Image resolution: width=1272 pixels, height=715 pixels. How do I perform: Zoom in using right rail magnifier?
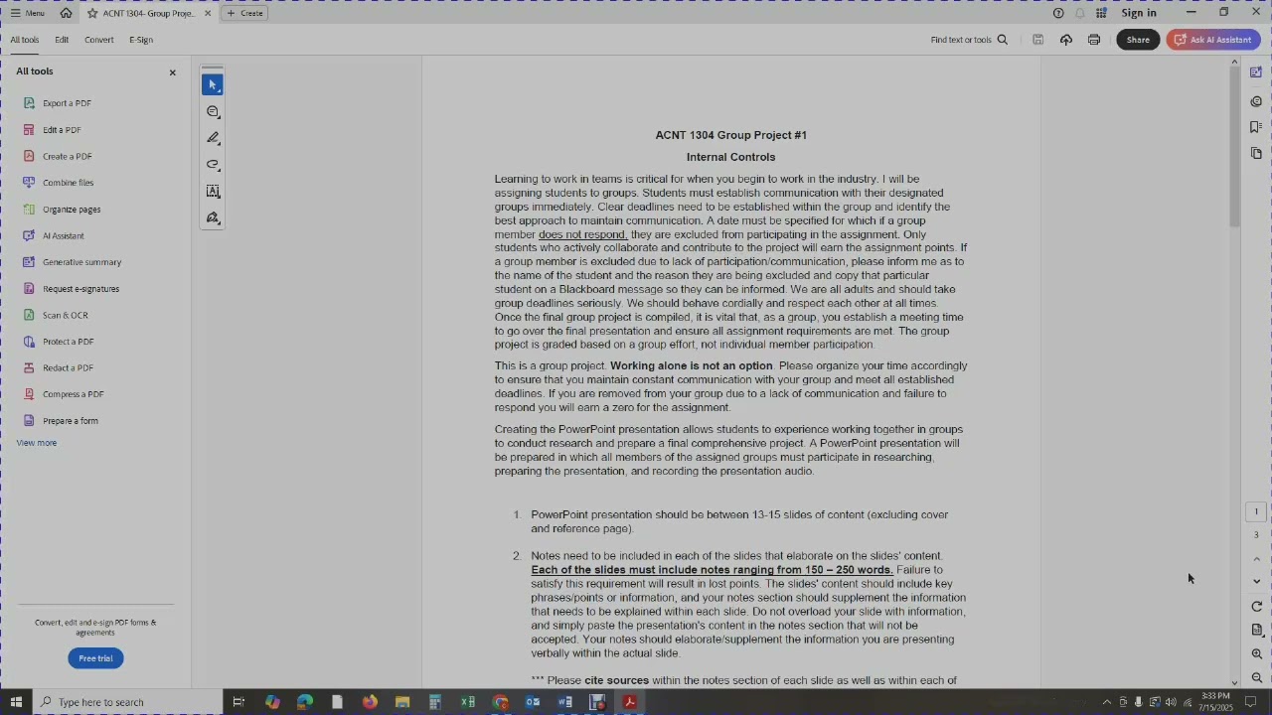point(1257,654)
